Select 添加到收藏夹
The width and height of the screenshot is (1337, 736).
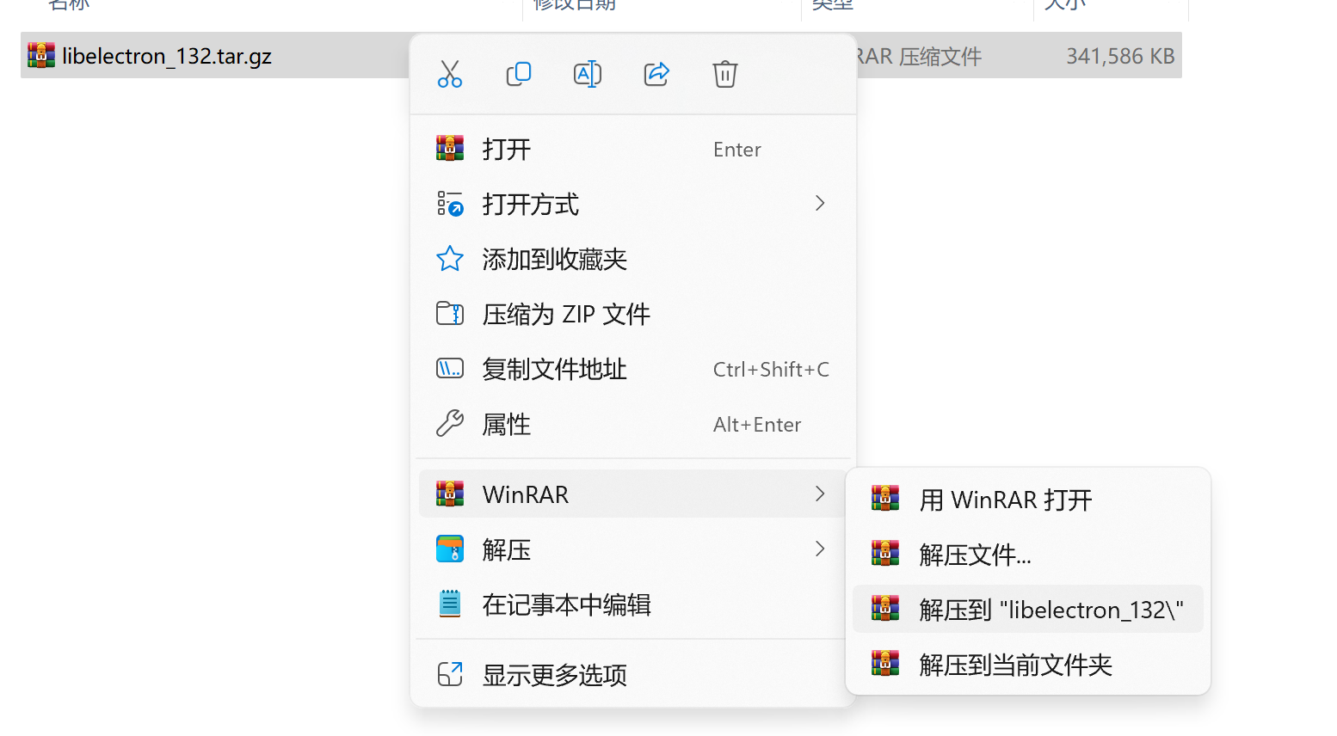[x=555, y=259]
